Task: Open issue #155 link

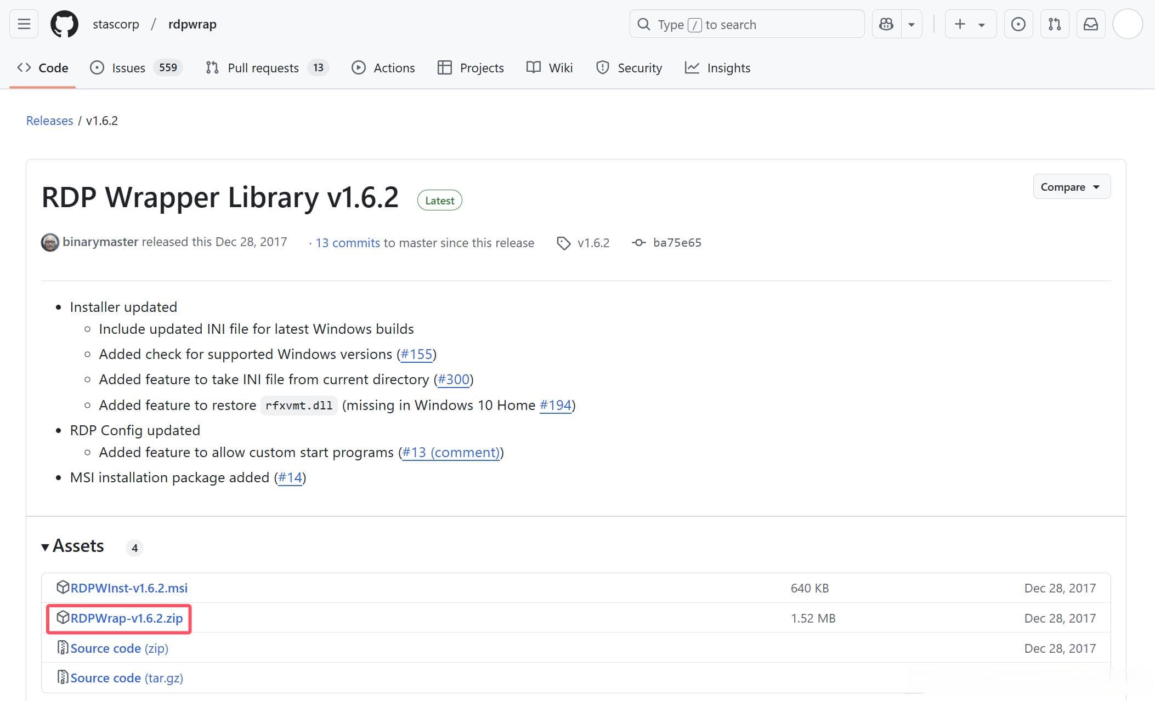Action: point(417,354)
